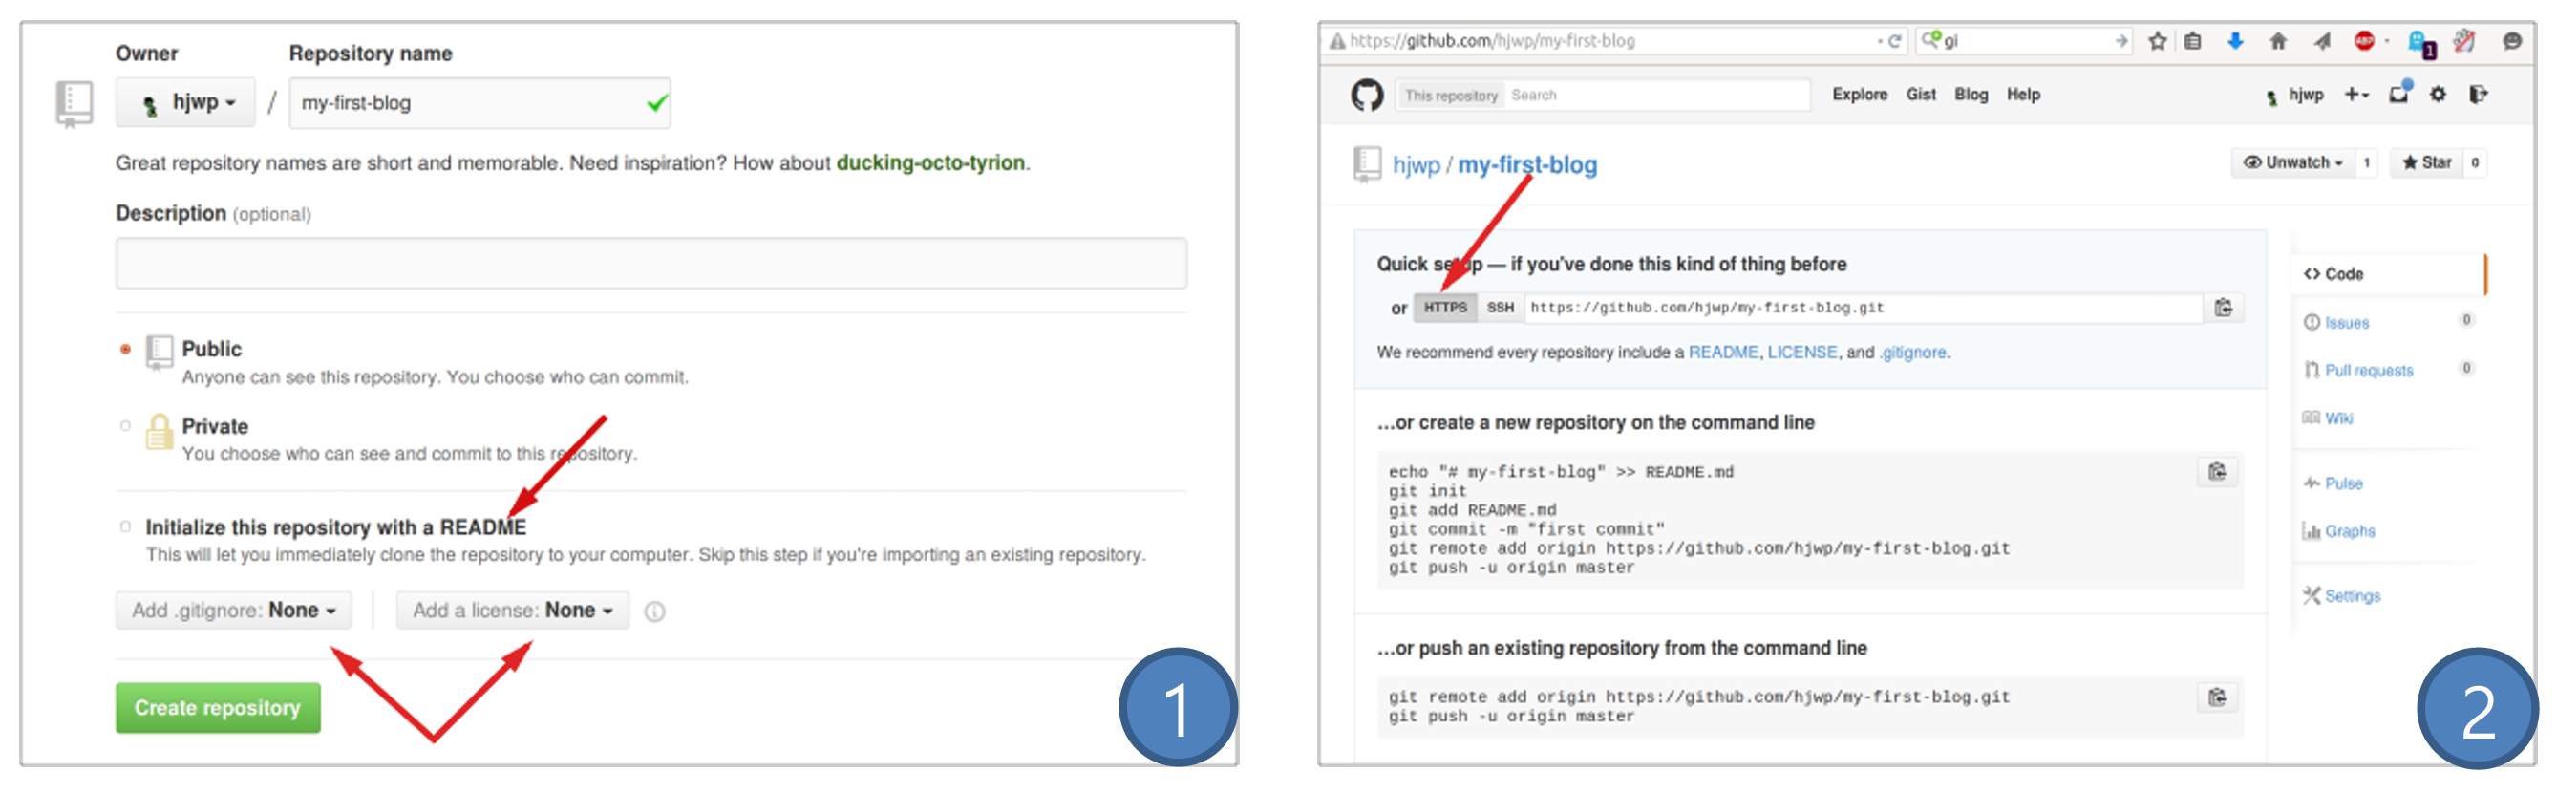This screenshot has width=2557, height=794.
Task: Click into the Description field
Action: tap(651, 263)
